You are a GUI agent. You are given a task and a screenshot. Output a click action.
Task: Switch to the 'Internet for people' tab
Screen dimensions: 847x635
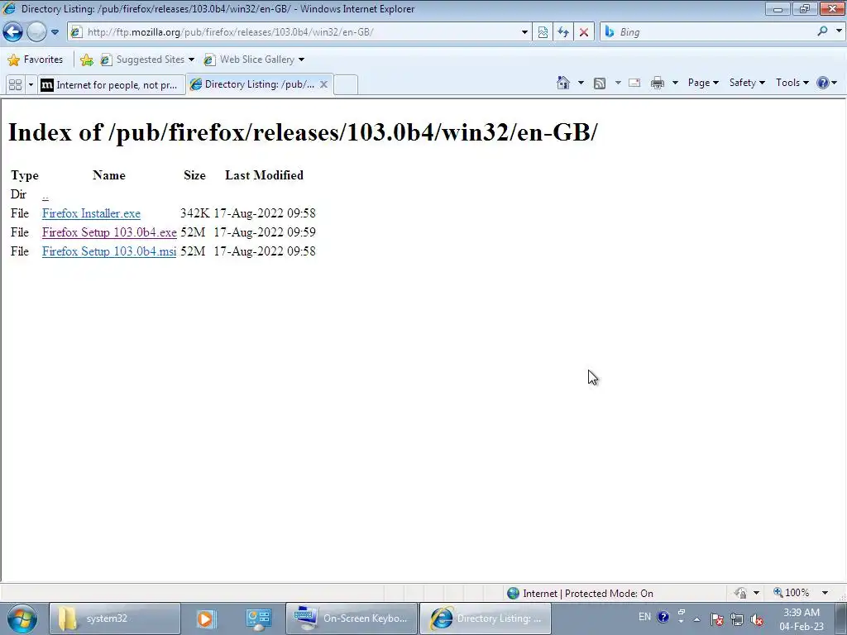pos(112,85)
